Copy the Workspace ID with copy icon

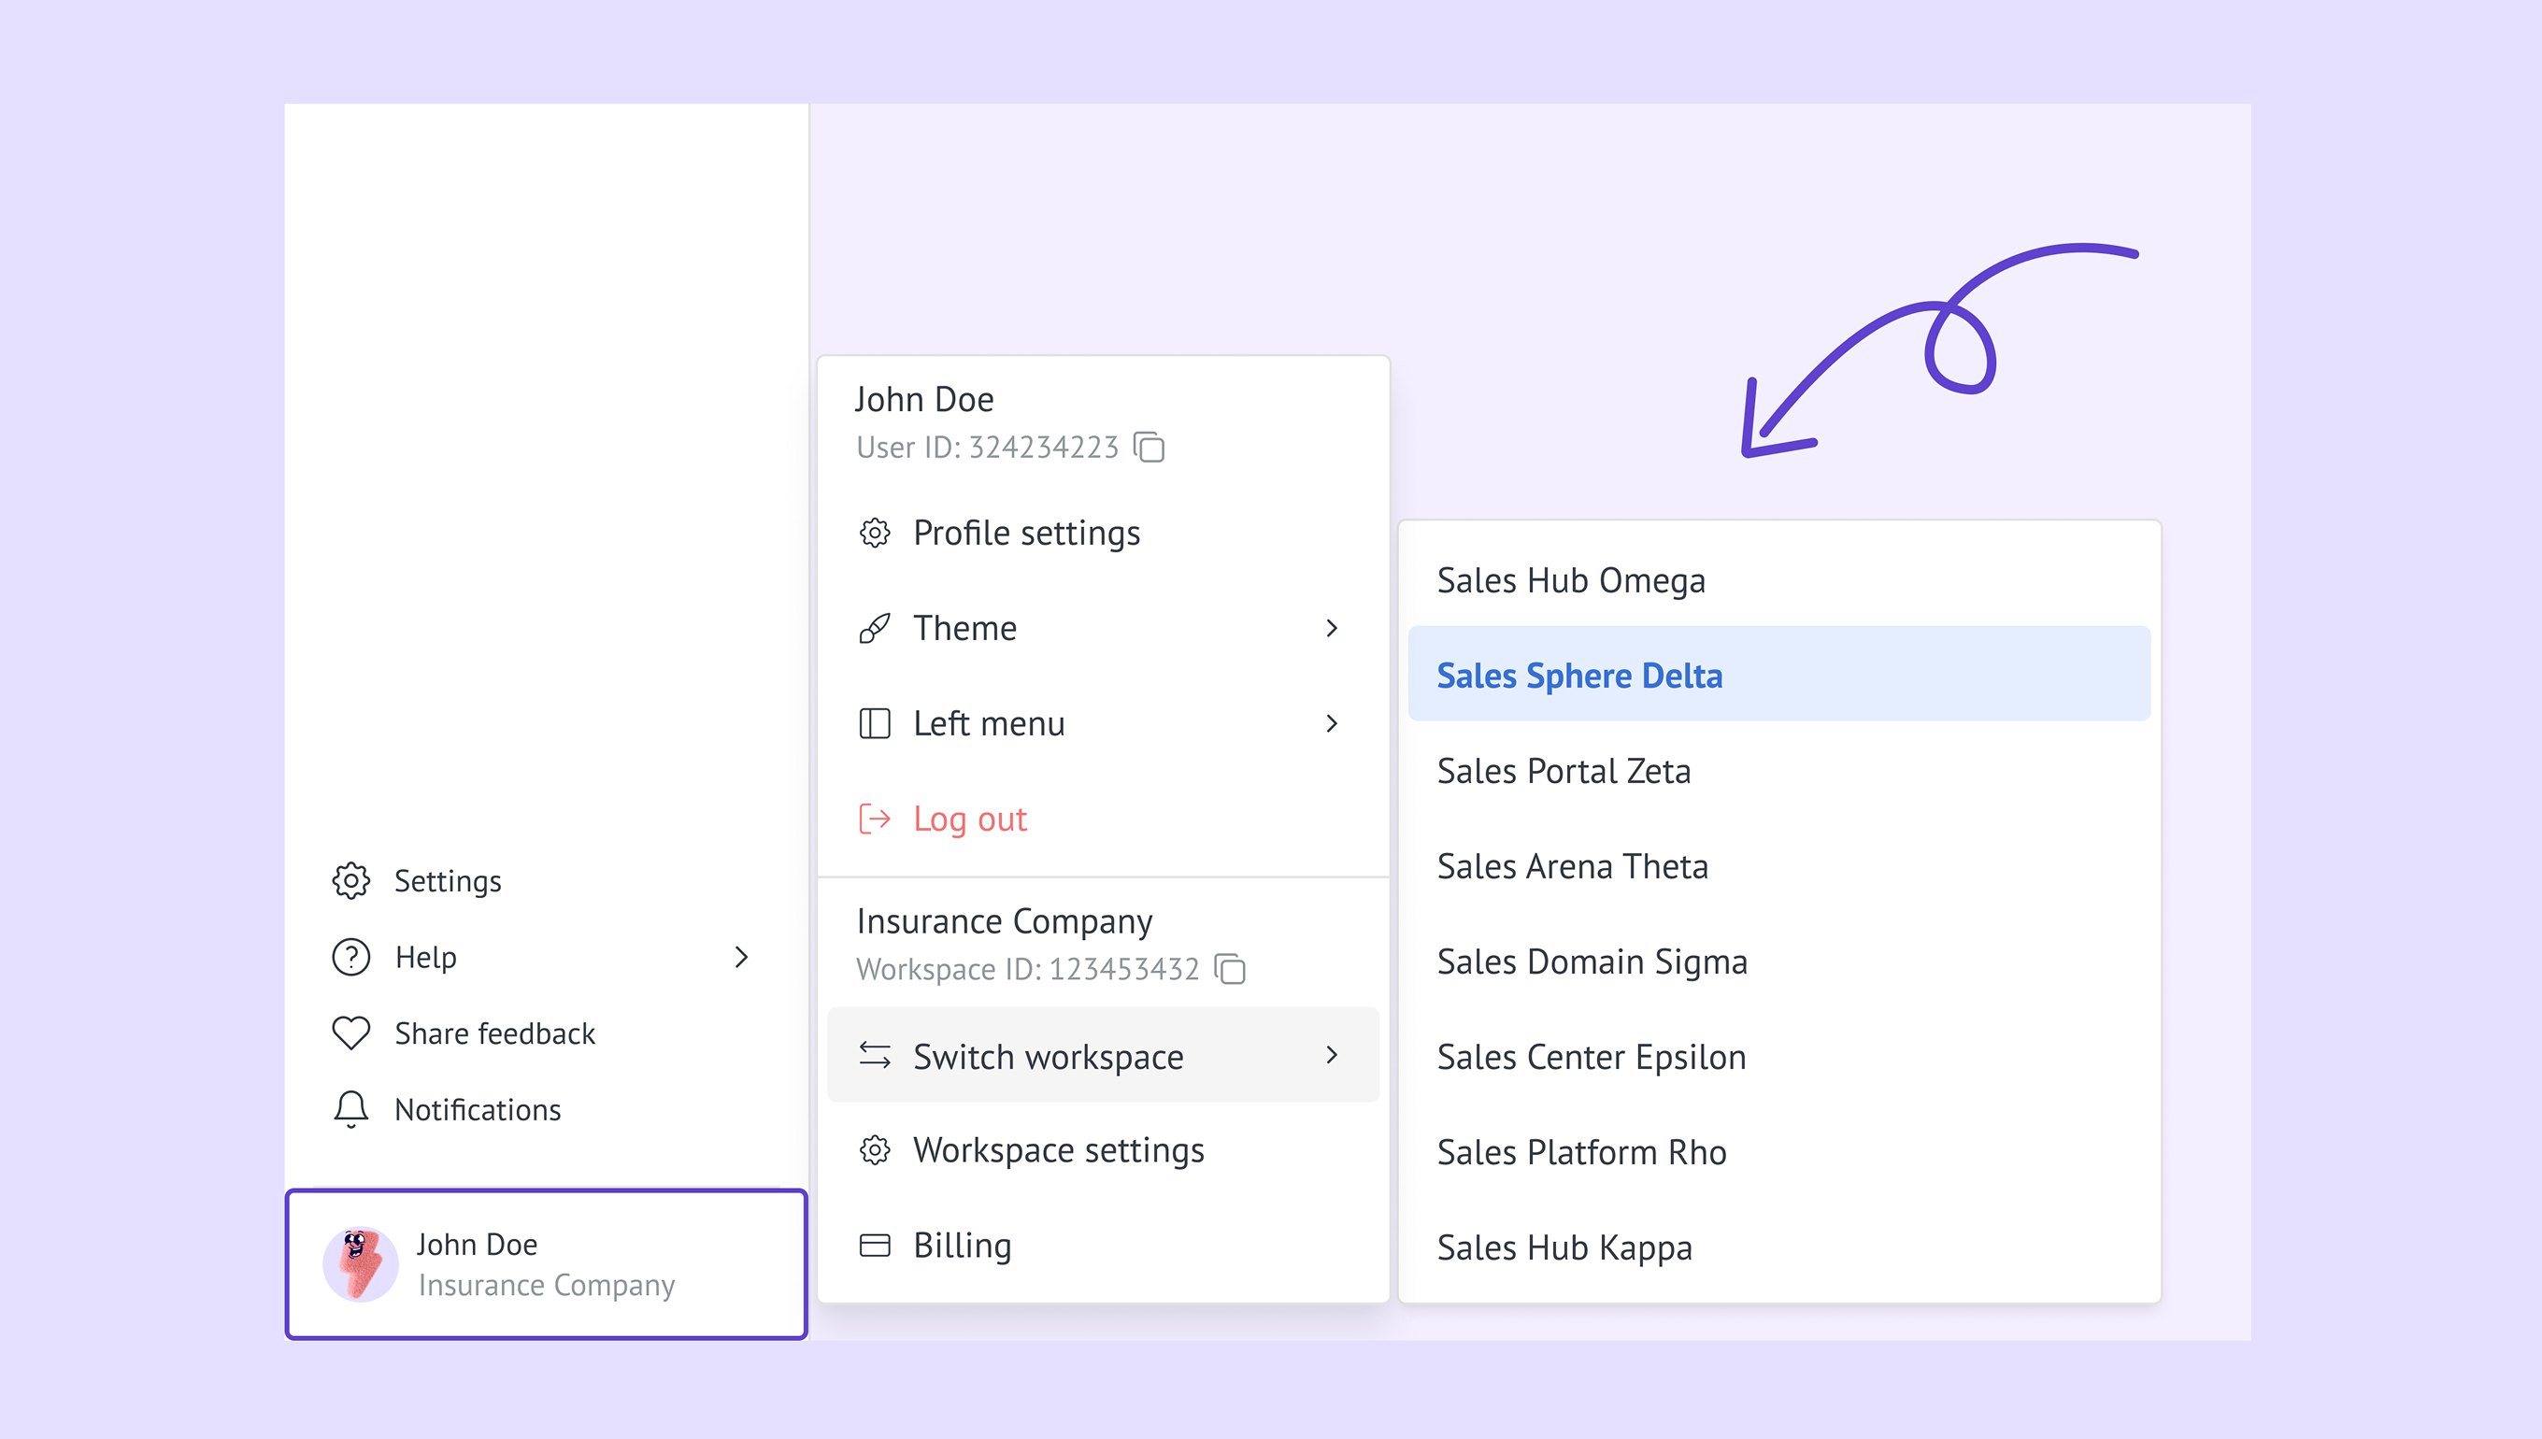click(x=1230, y=970)
